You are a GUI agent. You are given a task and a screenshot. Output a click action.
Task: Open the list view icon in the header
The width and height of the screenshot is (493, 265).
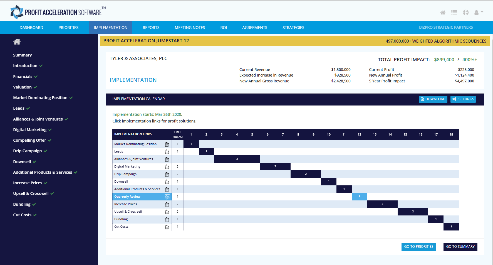point(454,13)
